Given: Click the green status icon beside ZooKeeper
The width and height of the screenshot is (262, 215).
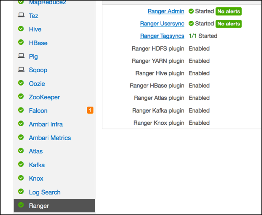Looking at the screenshot, I should 21,96.
